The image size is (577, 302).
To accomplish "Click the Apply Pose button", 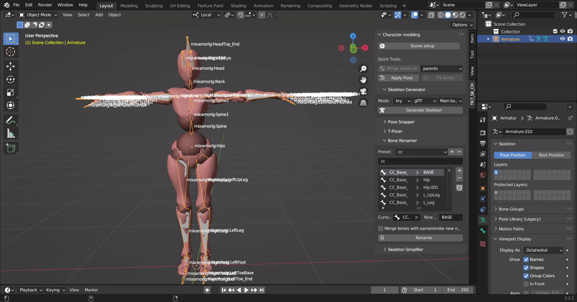I will pos(398,78).
